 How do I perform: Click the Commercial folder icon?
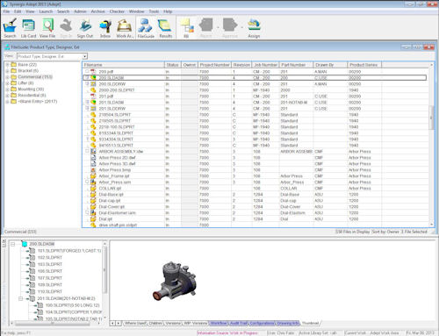[x=13, y=77]
